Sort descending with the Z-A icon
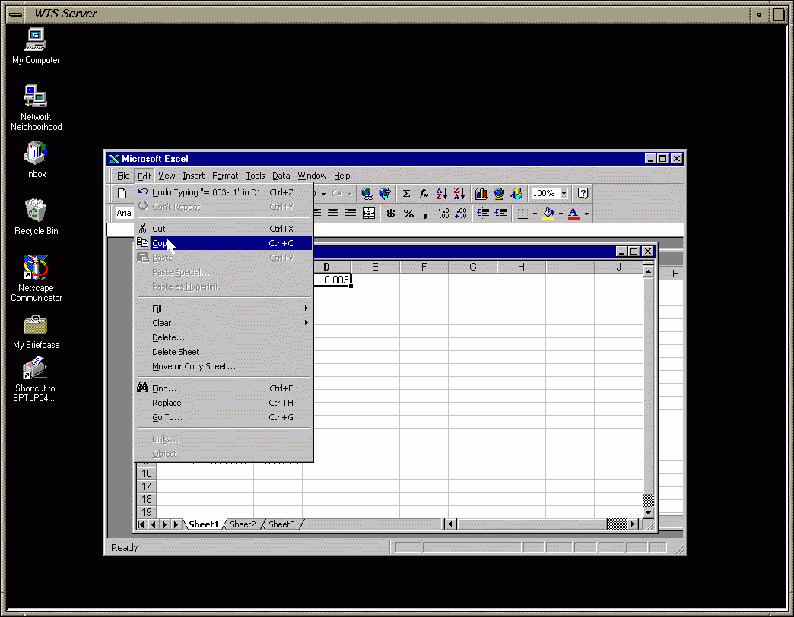794x617 pixels. [x=459, y=194]
